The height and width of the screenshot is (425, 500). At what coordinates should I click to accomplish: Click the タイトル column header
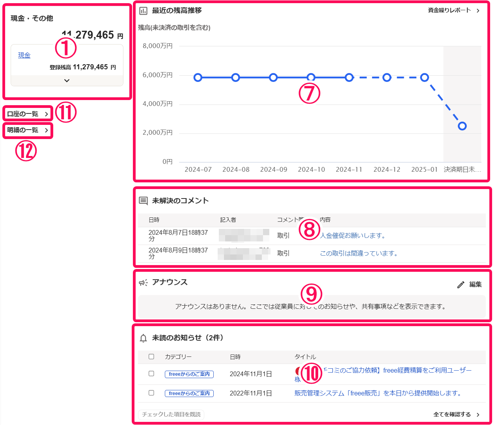coord(305,357)
